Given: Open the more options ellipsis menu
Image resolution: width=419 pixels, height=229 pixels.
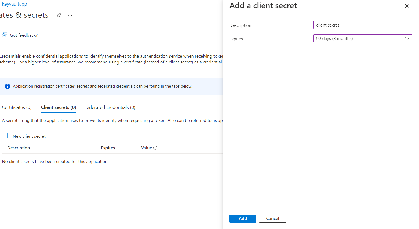Looking at the screenshot, I should tap(70, 15).
